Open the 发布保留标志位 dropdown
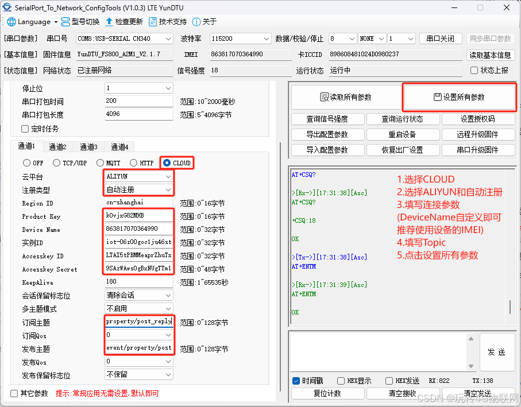 point(139,375)
